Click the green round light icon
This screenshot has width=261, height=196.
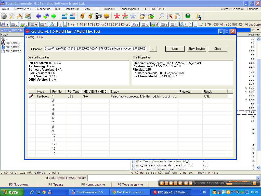pos(188,16)
